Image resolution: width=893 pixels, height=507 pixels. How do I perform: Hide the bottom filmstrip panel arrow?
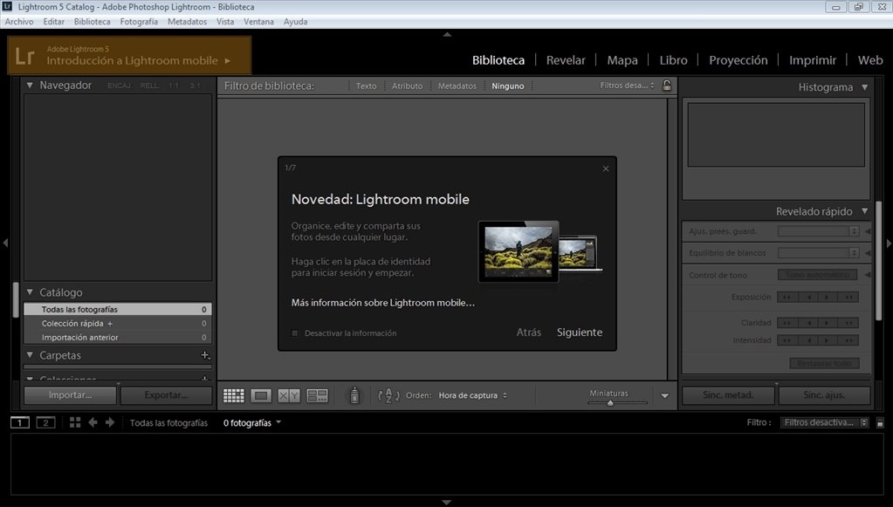tap(447, 503)
